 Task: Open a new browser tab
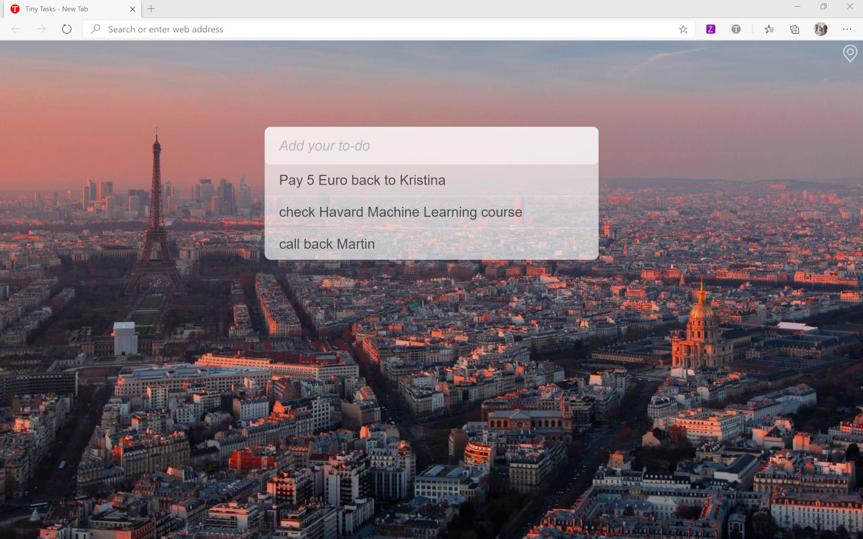(150, 9)
